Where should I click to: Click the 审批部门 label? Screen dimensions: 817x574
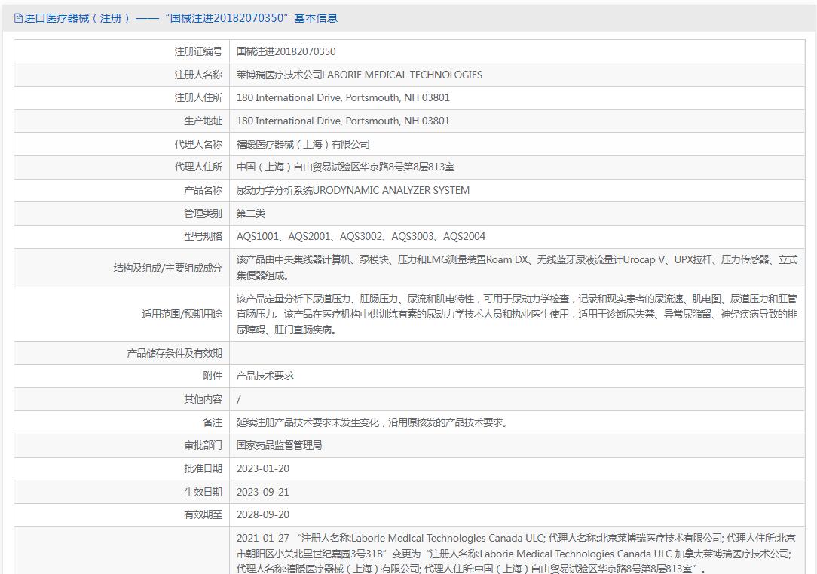[x=203, y=445]
